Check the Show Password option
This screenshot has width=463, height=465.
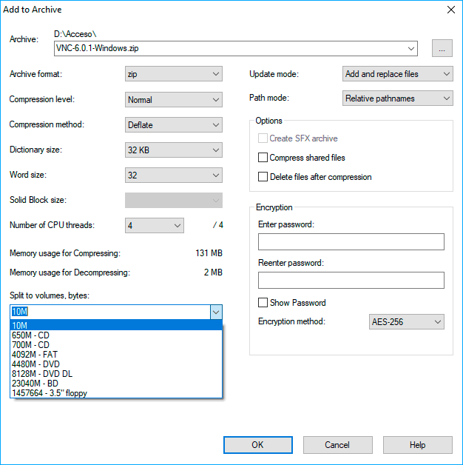[263, 303]
